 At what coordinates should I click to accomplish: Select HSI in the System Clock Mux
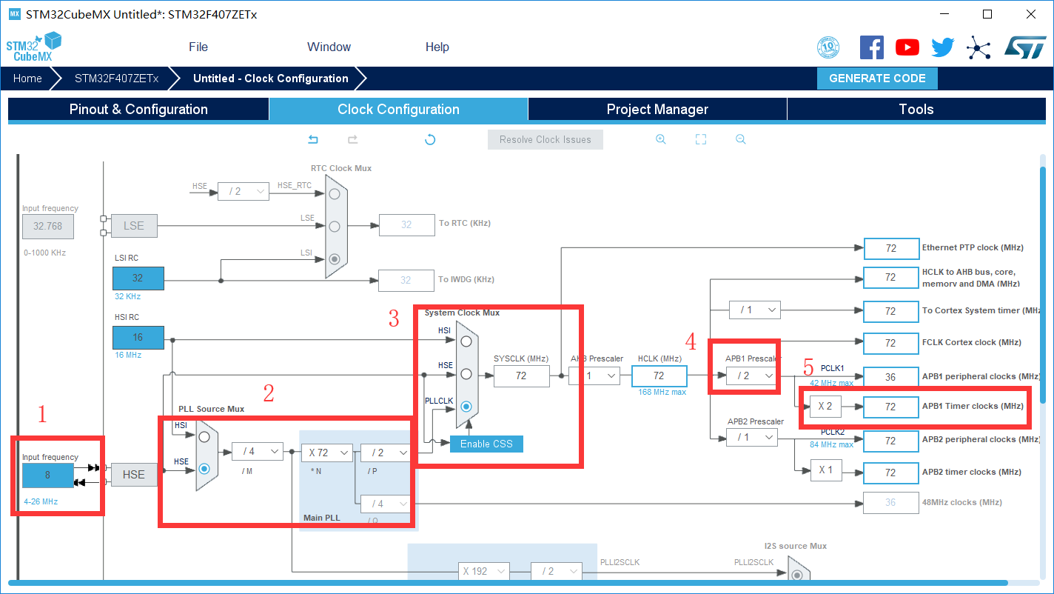point(466,341)
